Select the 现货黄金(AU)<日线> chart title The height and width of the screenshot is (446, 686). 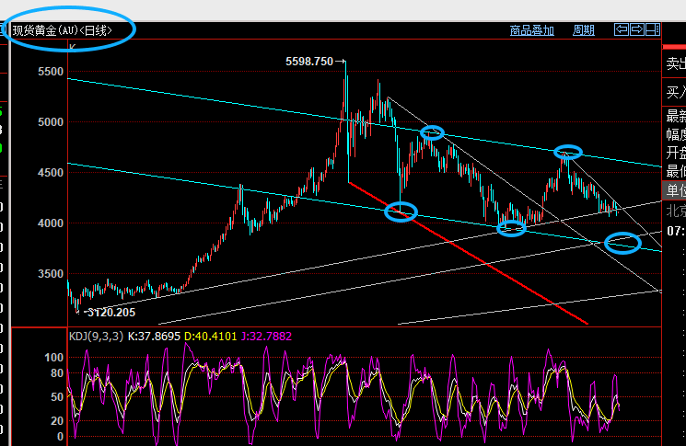click(x=62, y=30)
